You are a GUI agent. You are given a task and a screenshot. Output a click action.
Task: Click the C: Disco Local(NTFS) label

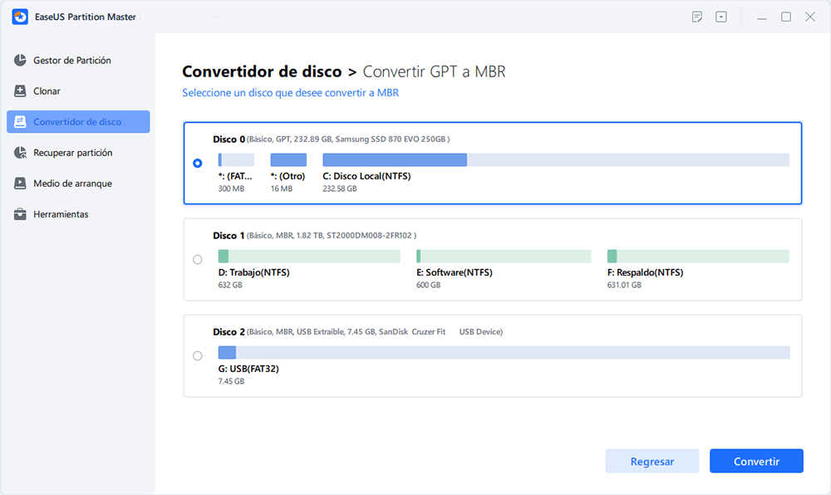(x=366, y=176)
